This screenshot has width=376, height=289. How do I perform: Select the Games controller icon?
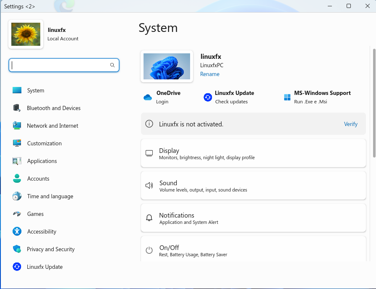[x=17, y=214]
